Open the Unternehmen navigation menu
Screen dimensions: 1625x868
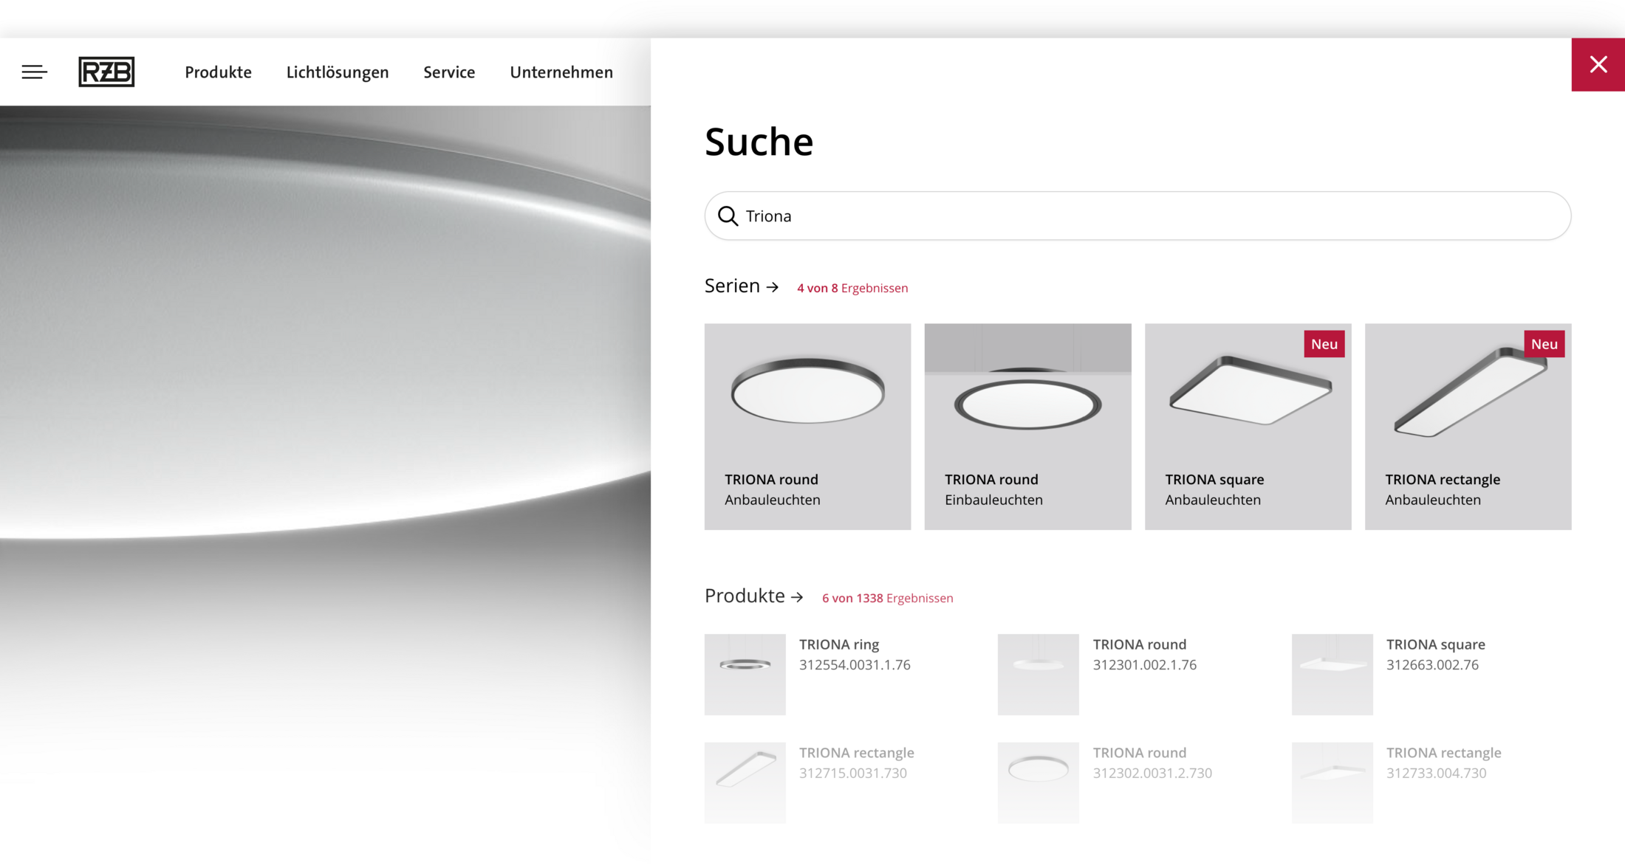(x=561, y=72)
